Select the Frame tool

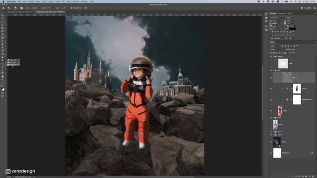tap(2, 32)
